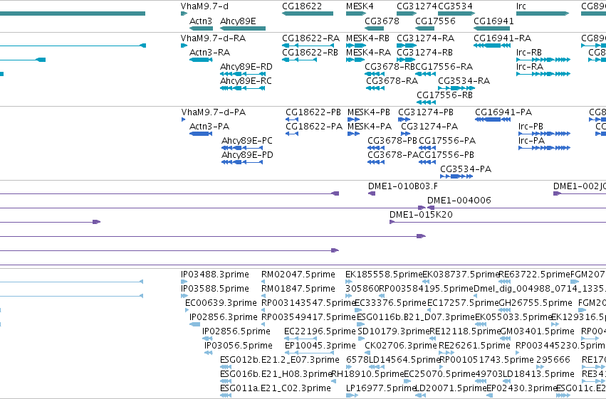The image size is (606, 399).
Task: Select the MESK4-RB transcript
Action: tap(356, 46)
